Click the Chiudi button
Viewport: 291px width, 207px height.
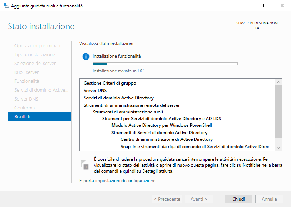coord(238,199)
